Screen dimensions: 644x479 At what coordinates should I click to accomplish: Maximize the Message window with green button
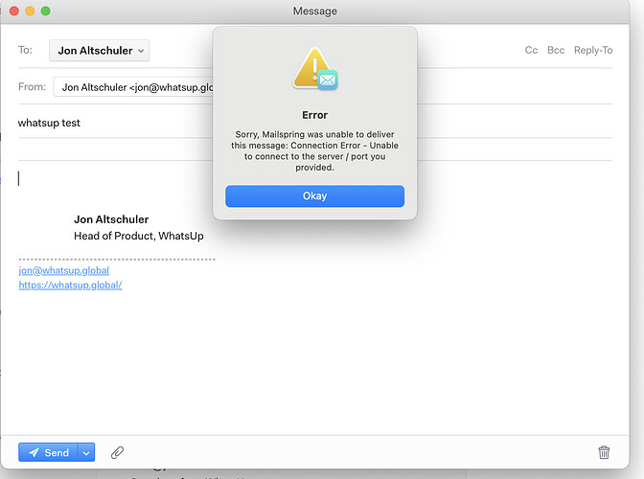coord(46,11)
